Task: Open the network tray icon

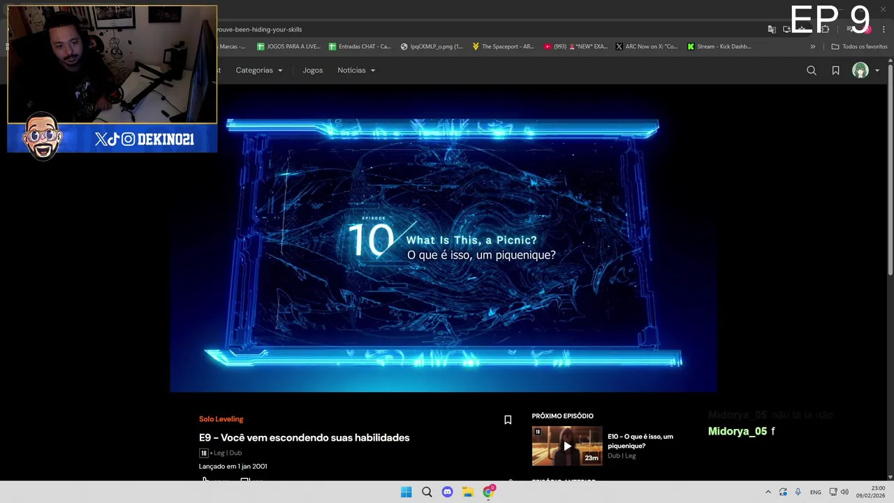Action: 833,492
